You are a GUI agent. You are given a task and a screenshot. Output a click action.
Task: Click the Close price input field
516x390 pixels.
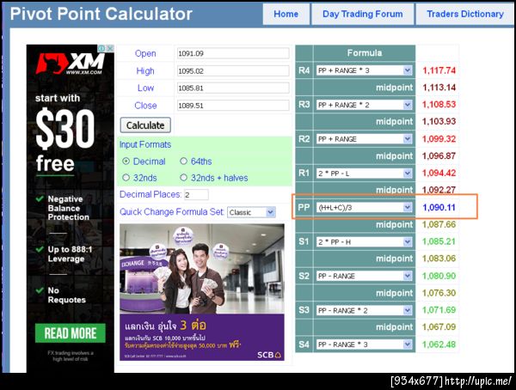(x=233, y=105)
